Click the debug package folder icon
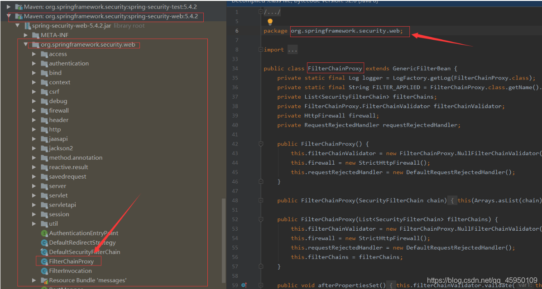 pos(44,101)
